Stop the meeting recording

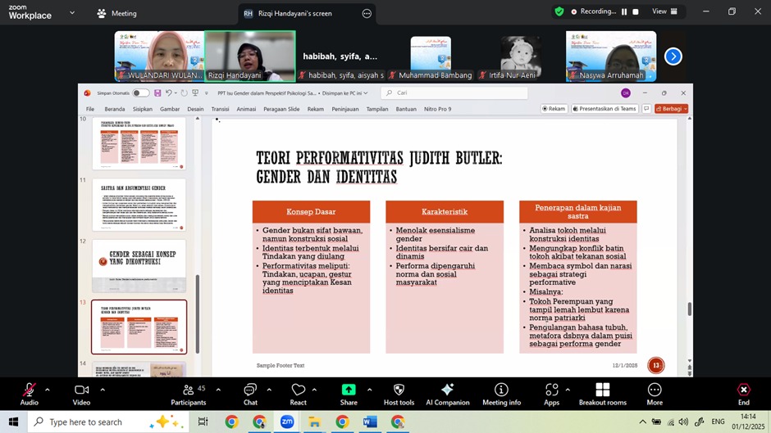[635, 12]
